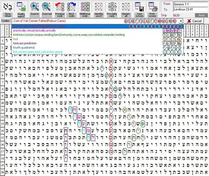Click row header number 1 of the matrix
The height and width of the screenshot is (176, 209).
tap(2, 41)
